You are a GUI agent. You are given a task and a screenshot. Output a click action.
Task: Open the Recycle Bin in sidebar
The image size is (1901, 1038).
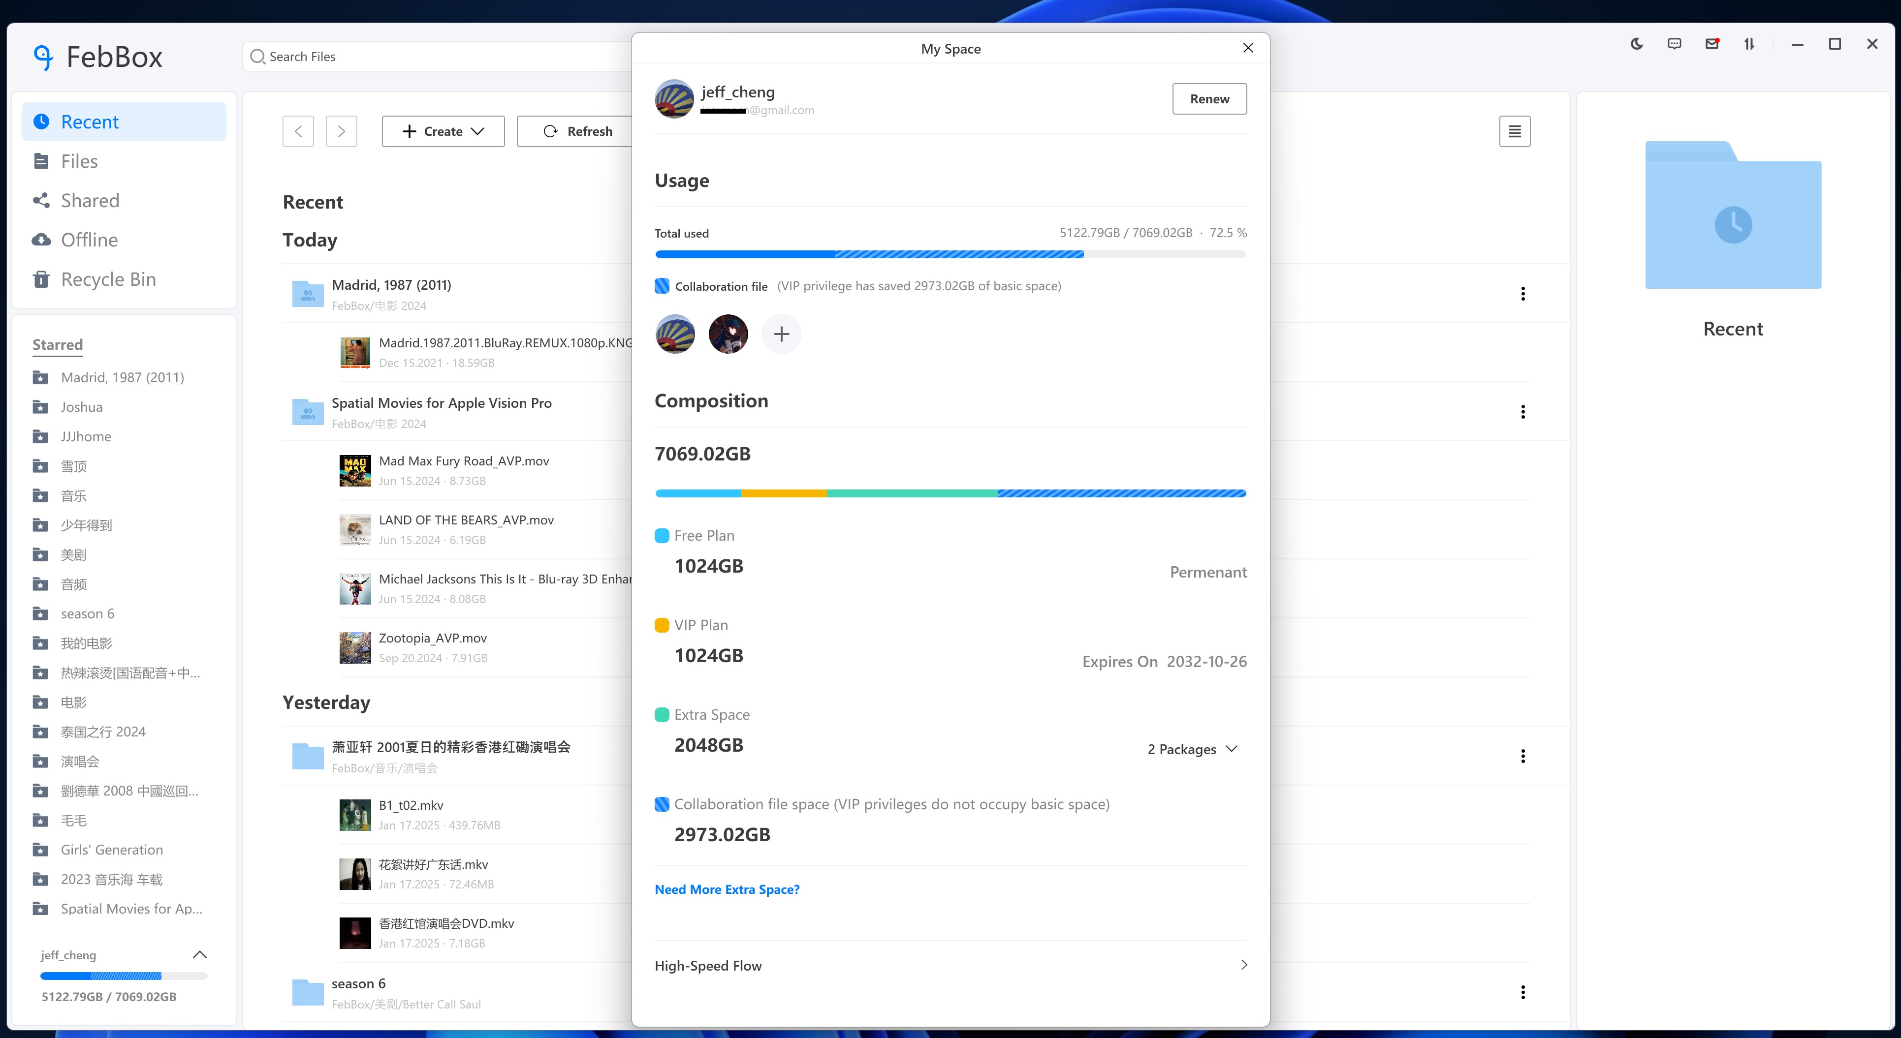point(108,279)
